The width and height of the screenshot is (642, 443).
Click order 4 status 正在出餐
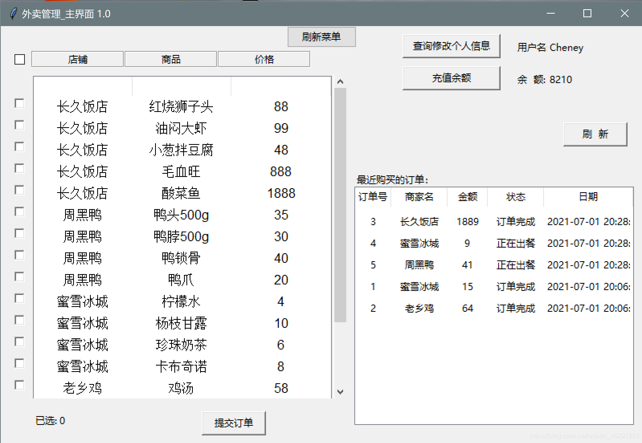click(515, 243)
